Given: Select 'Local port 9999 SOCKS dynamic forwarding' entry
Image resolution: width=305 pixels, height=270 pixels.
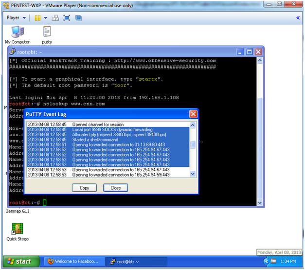Looking at the screenshot, I should (x=108, y=129).
